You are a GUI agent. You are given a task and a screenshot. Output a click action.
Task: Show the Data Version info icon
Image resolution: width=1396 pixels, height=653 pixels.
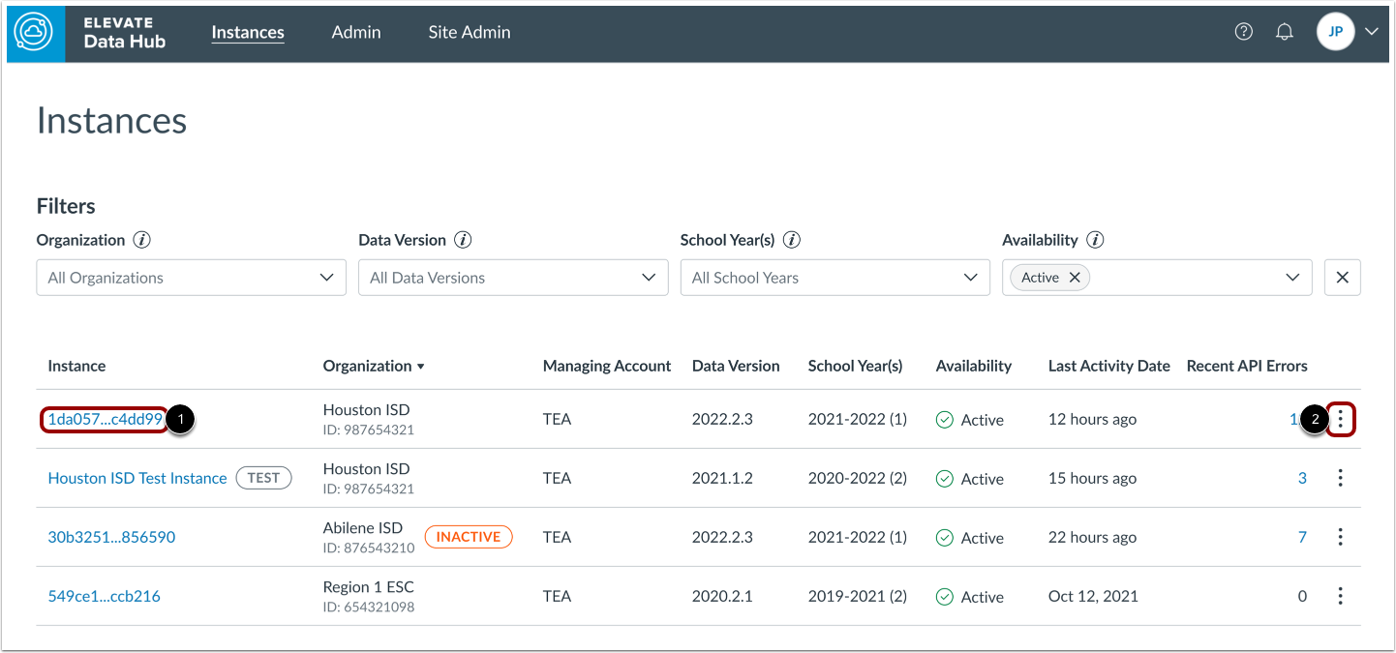click(463, 240)
